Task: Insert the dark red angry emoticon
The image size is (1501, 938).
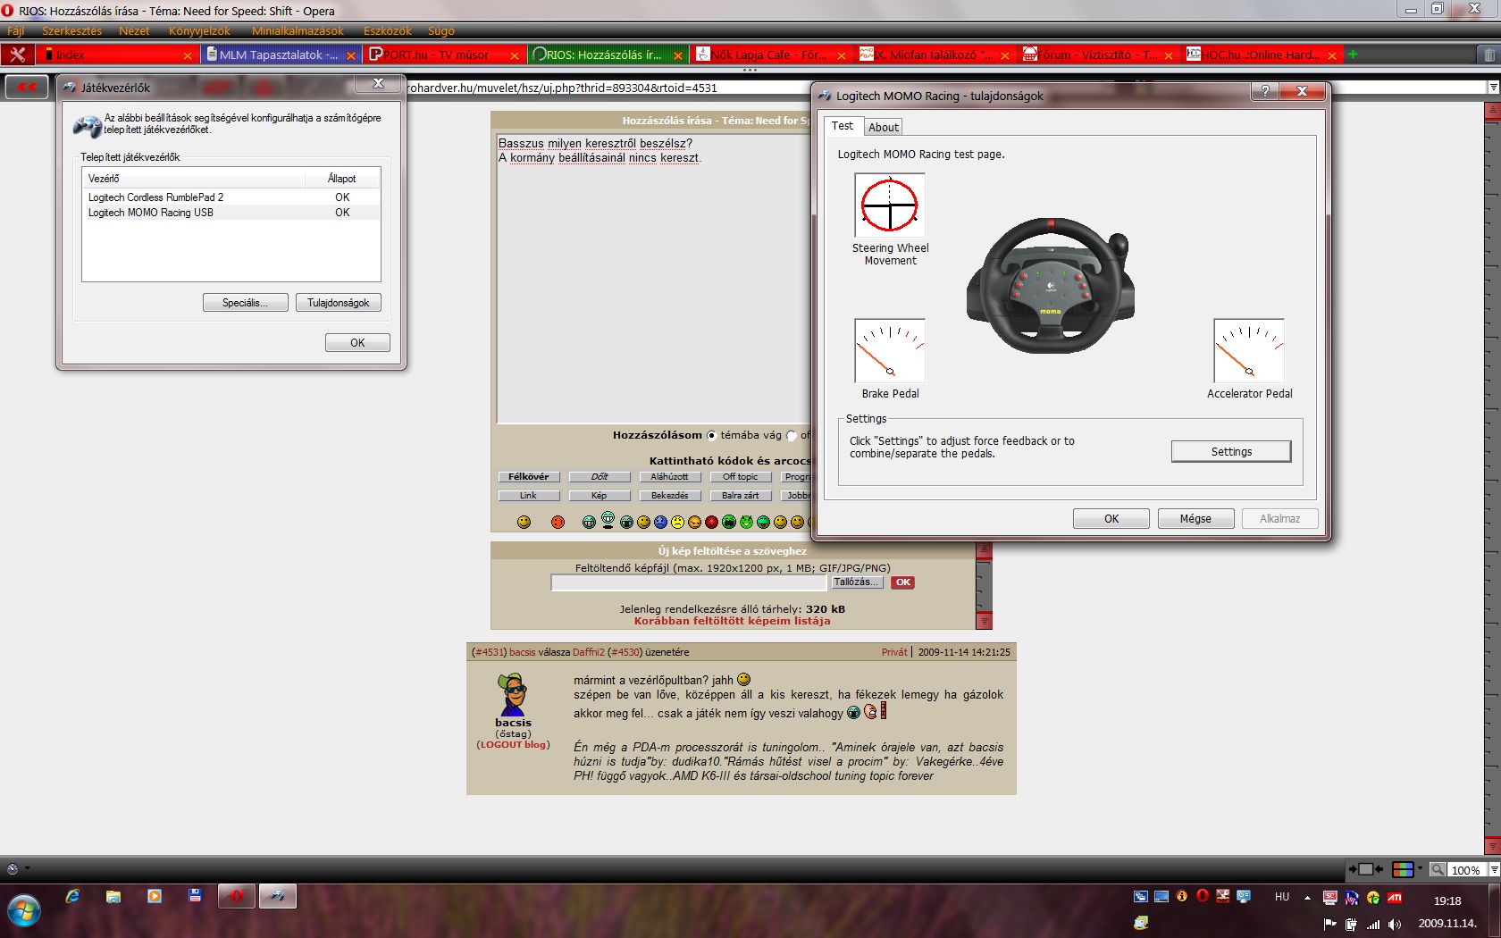Action: (x=712, y=522)
